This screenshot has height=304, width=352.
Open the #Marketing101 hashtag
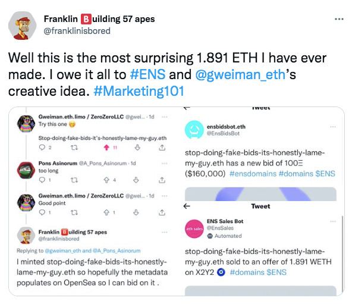[139, 91]
